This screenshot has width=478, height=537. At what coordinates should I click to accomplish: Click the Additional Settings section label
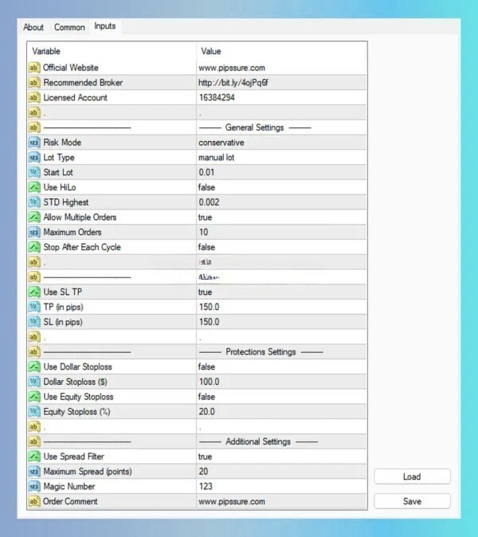pos(258,441)
